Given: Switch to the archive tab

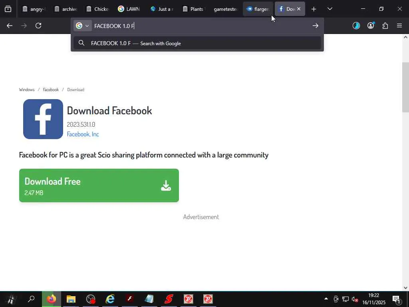Looking at the screenshot, I should click(x=66, y=9).
